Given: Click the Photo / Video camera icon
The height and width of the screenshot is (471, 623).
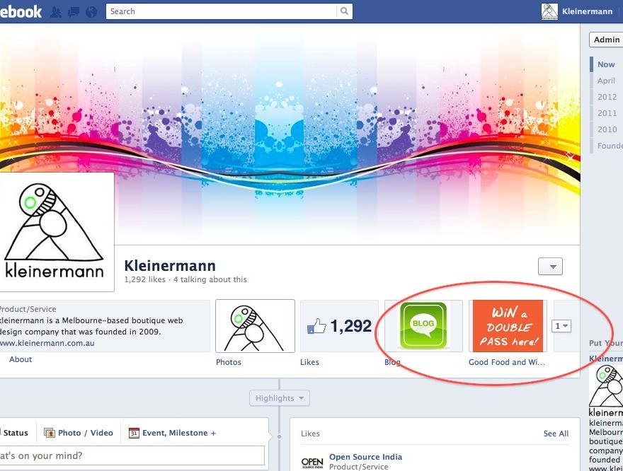Looking at the screenshot, I should 49,432.
